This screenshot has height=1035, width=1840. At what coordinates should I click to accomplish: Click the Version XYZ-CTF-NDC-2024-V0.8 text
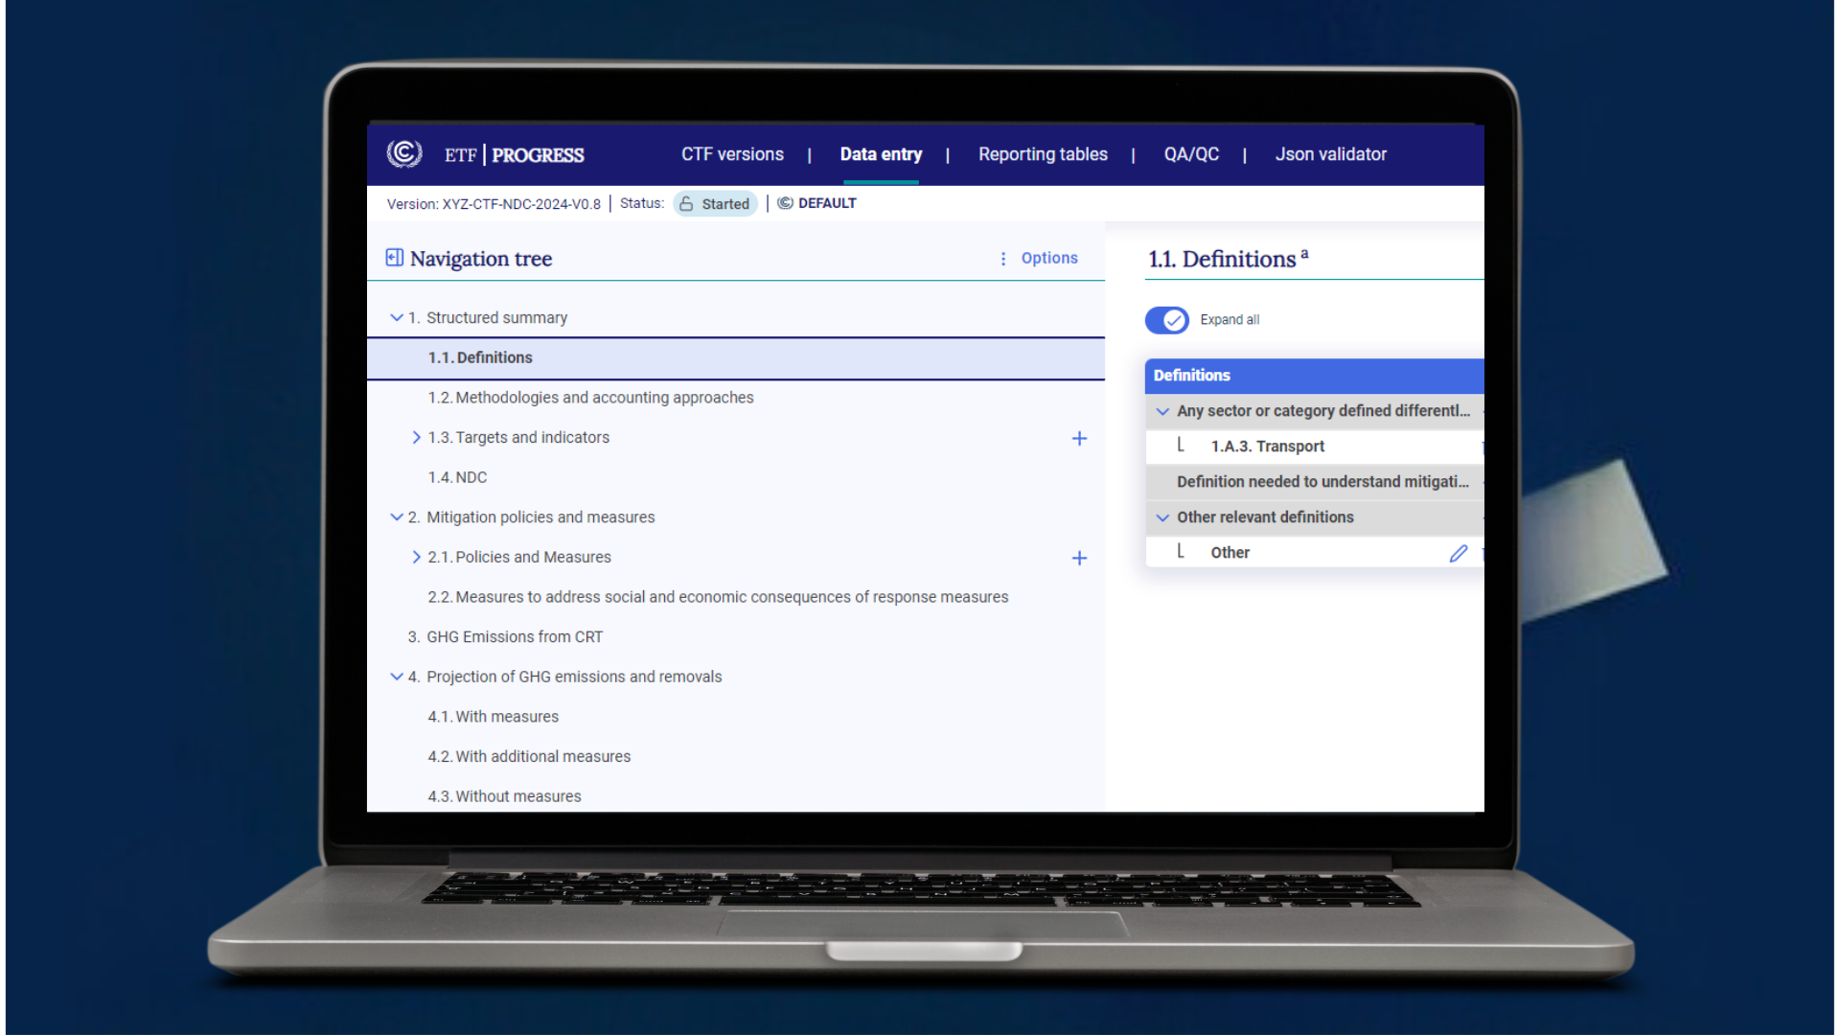494,204
